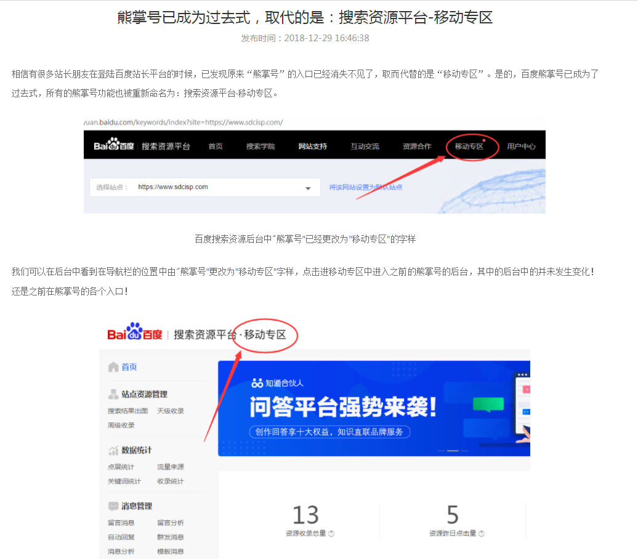The width and height of the screenshot is (638, 559).
Task: Open 搜索结果出图 sidebar link
Action: pyautogui.click(x=127, y=411)
